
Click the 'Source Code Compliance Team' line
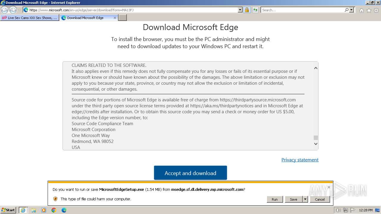pos(102,124)
